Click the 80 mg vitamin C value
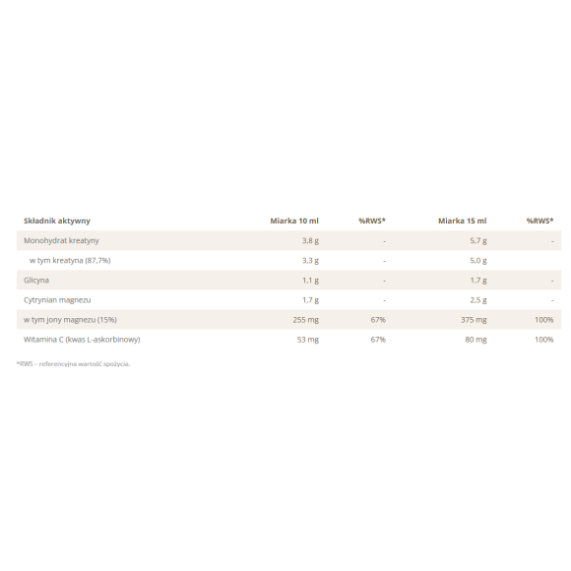Image resolution: width=571 pixels, height=571 pixels. (x=476, y=340)
